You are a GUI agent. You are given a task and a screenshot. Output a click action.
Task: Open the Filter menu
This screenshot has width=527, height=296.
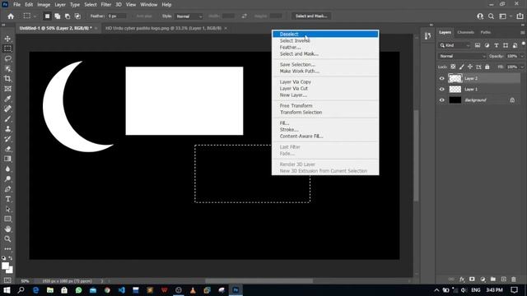(106, 5)
